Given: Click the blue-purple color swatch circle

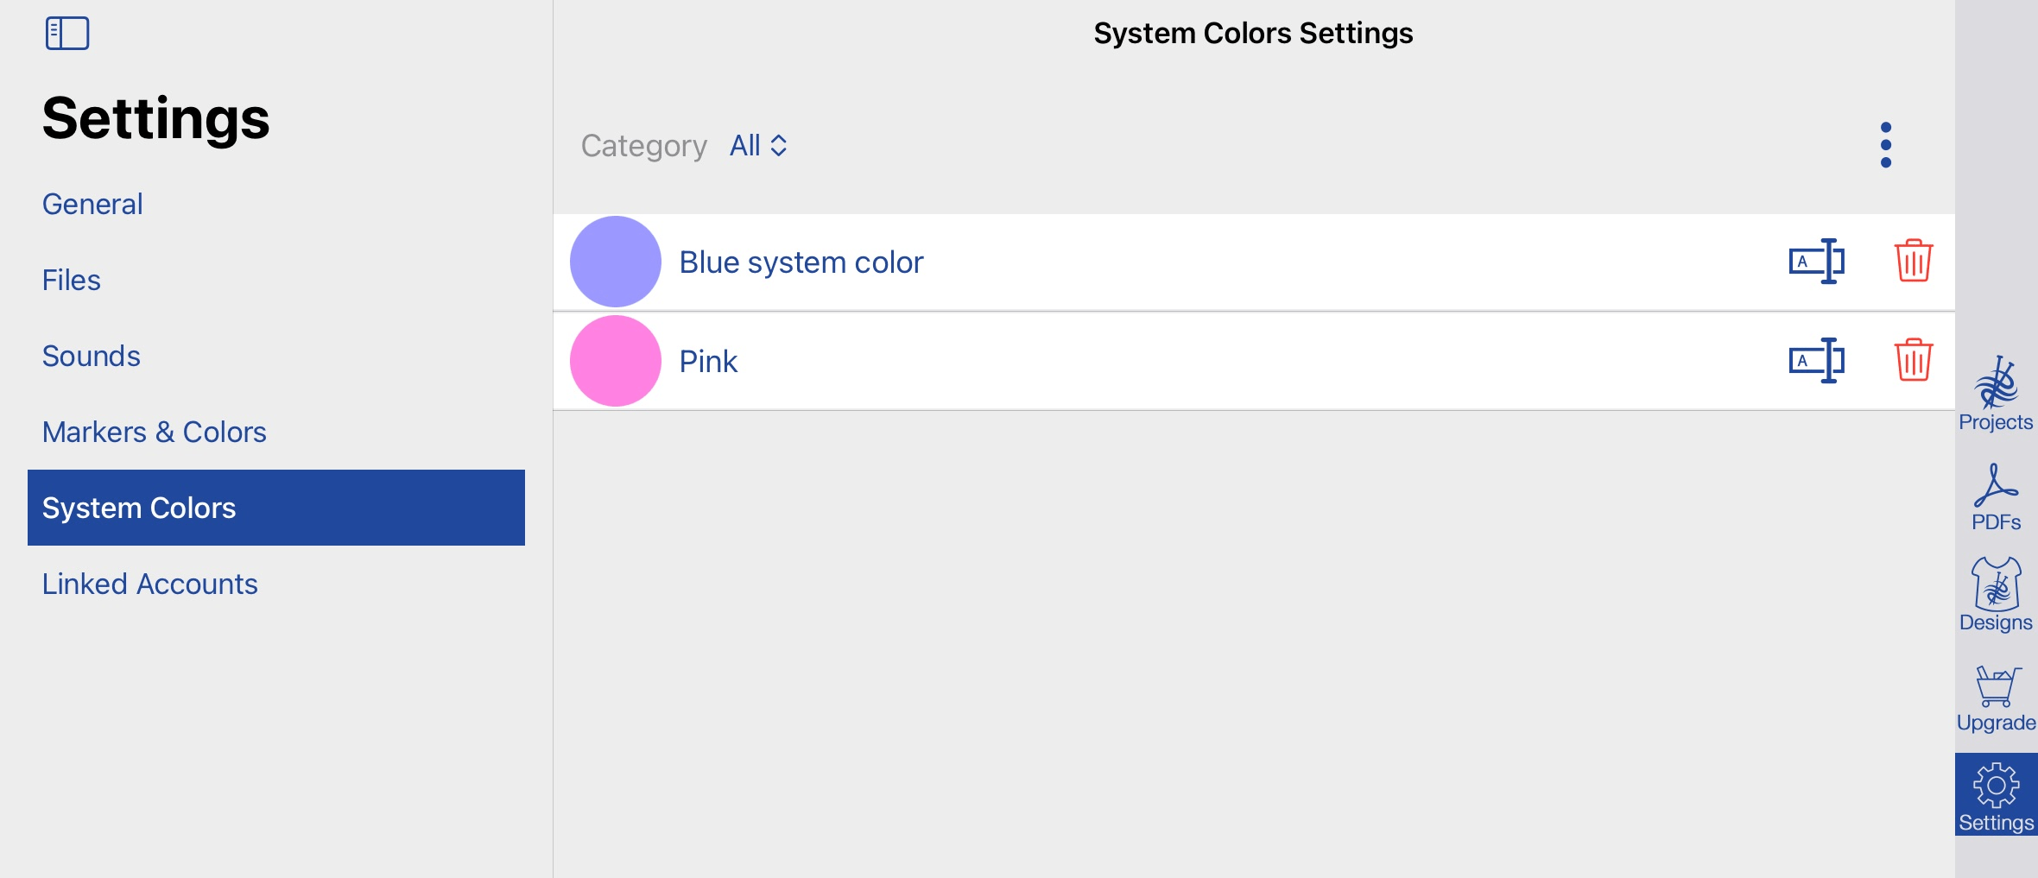Looking at the screenshot, I should point(616,262).
